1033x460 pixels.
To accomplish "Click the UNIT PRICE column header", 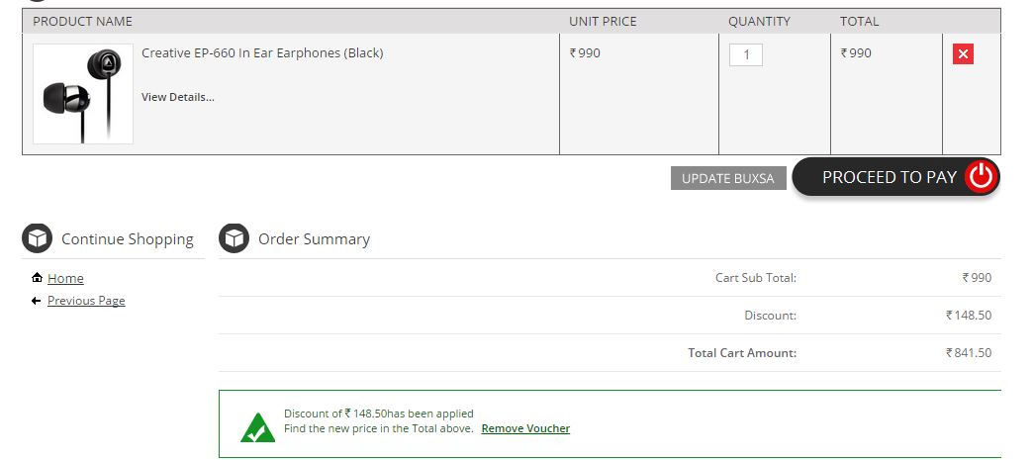I will point(603,21).
